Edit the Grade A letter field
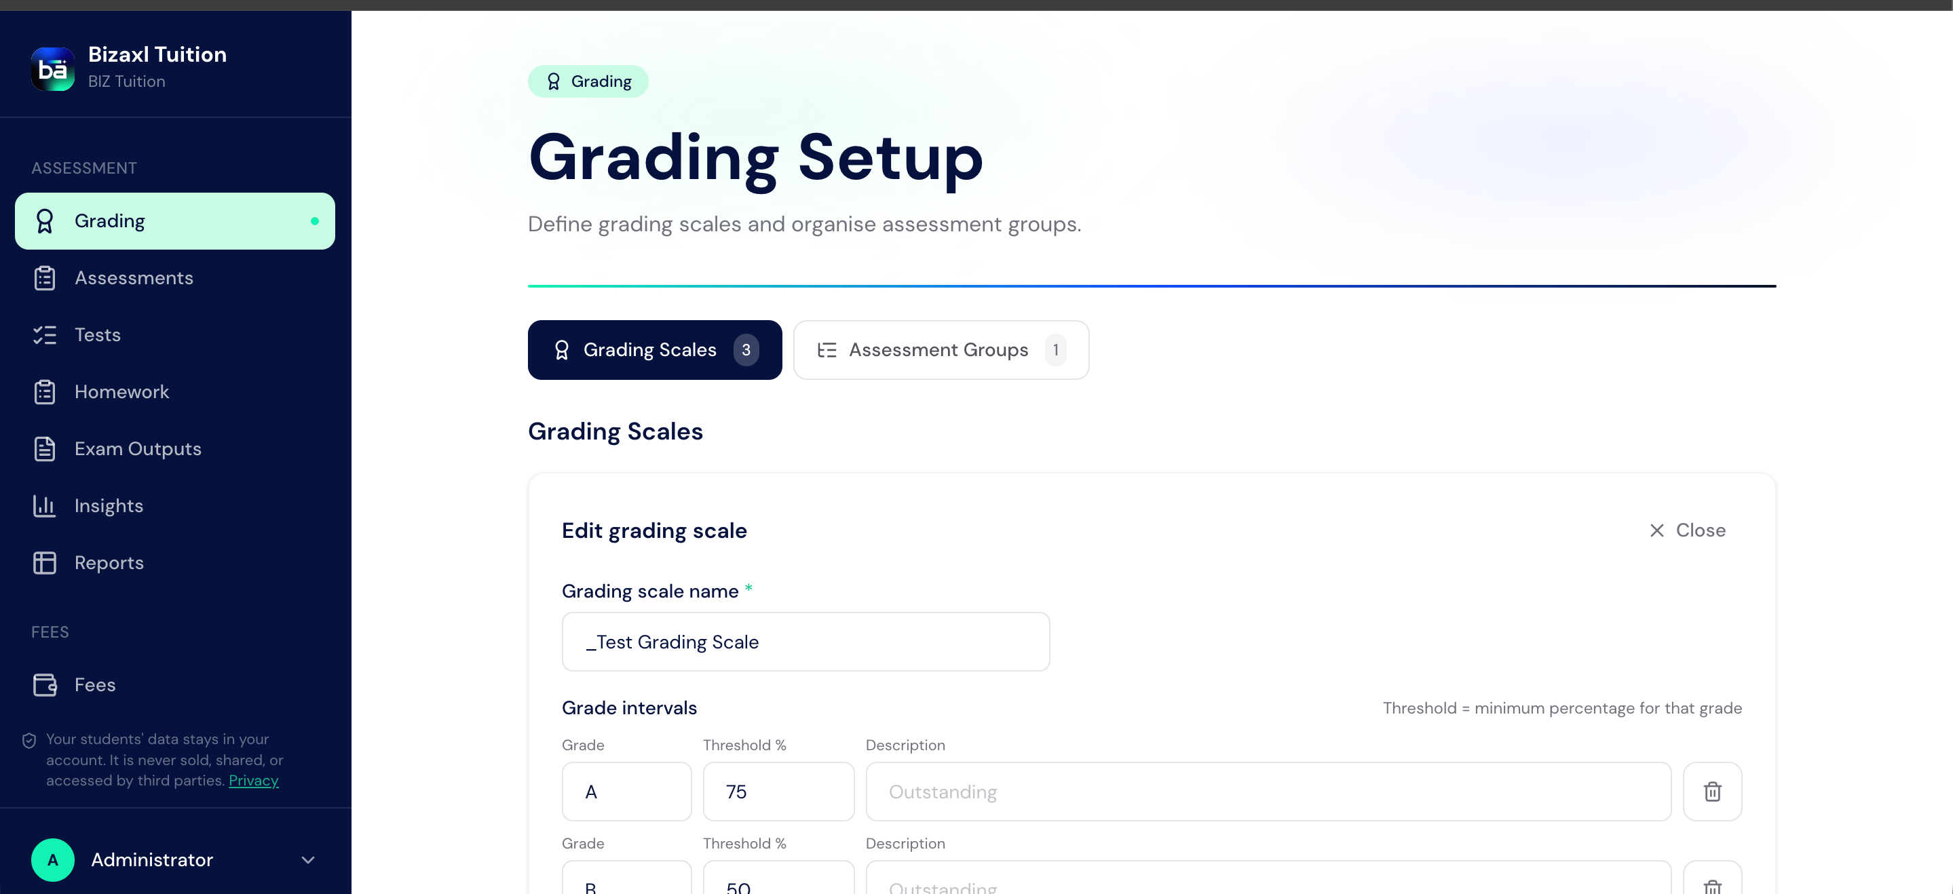The height and width of the screenshot is (894, 1953). tap(626, 792)
